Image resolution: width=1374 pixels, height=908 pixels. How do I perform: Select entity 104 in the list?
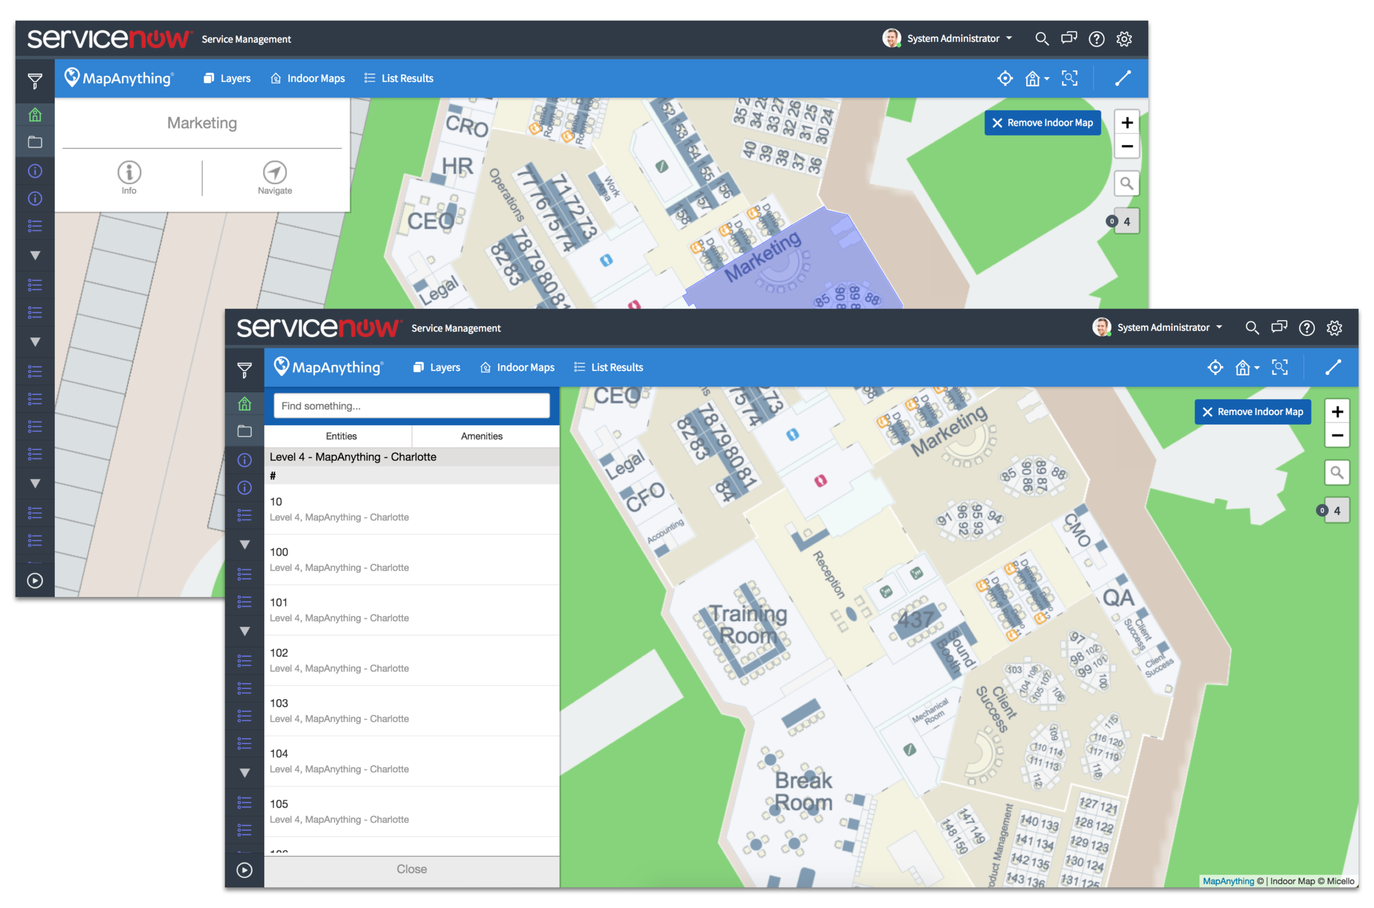tap(412, 761)
